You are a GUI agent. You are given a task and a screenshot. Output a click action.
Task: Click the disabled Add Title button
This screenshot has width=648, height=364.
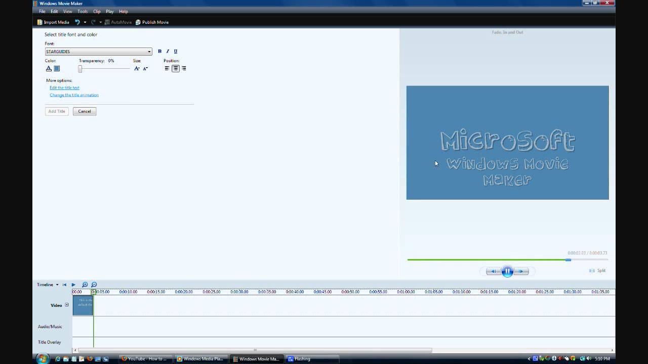point(57,111)
